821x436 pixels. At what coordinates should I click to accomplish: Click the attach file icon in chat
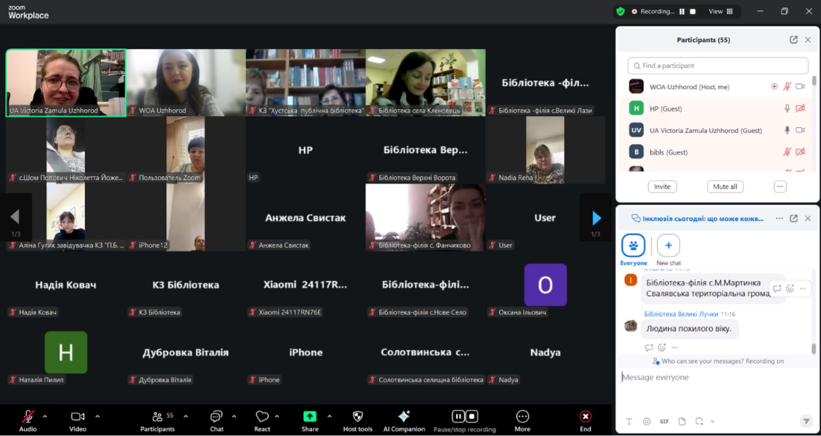pos(682,422)
